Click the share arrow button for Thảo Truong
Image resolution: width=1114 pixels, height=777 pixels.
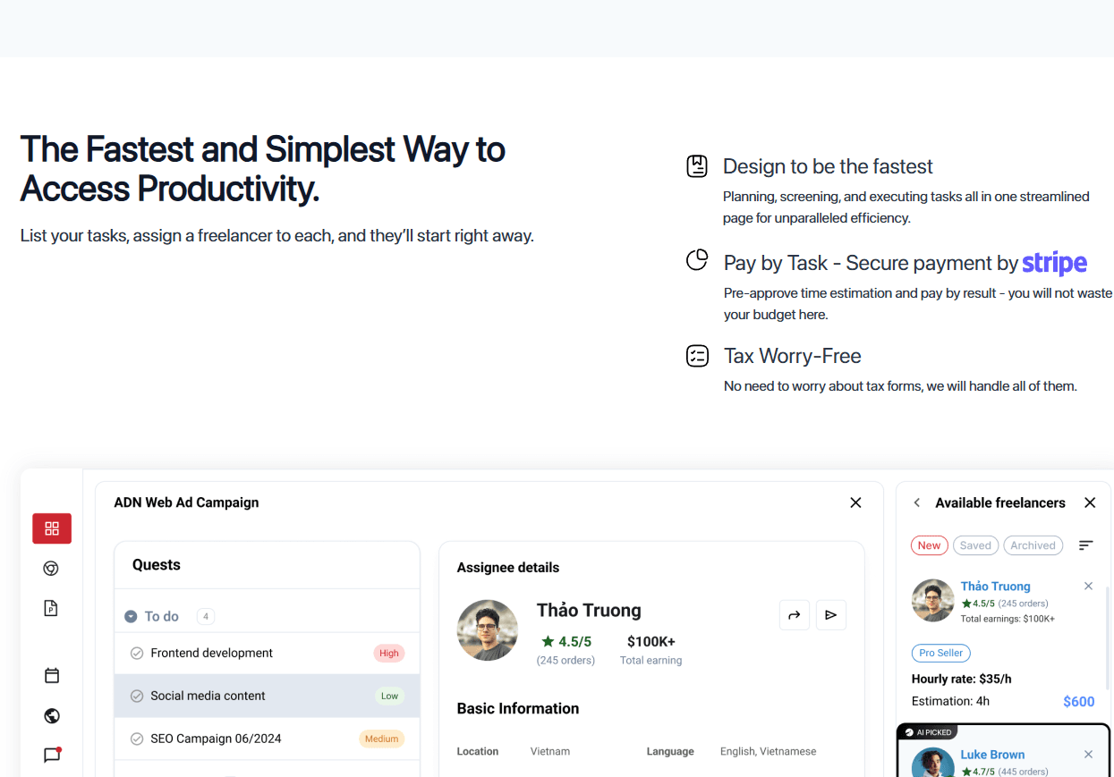coord(794,615)
